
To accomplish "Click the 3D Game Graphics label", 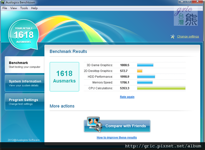I will (100, 65).
